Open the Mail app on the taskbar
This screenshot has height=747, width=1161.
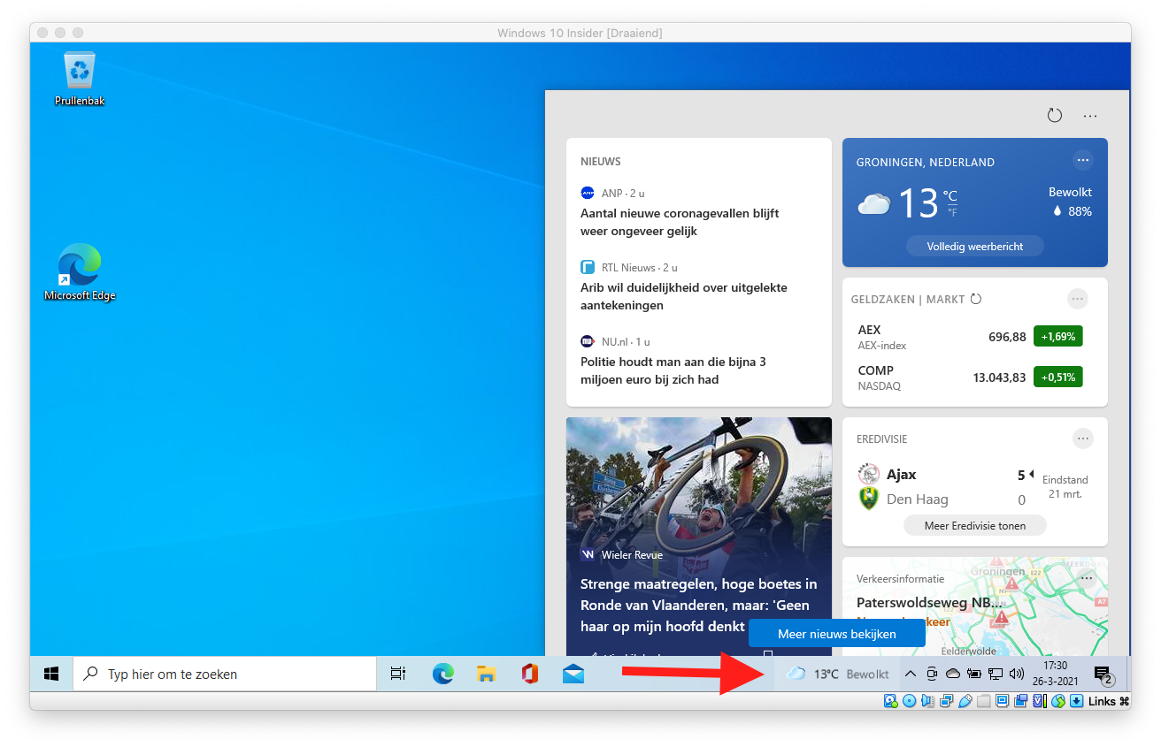573,674
